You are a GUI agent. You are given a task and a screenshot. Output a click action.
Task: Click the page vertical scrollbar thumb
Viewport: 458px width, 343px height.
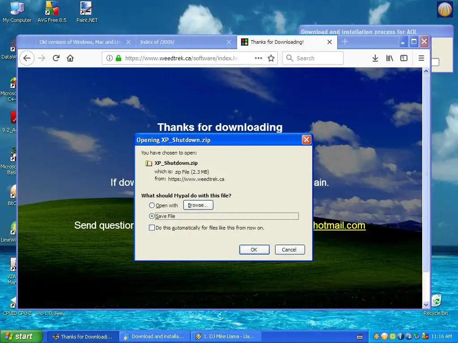click(x=426, y=173)
